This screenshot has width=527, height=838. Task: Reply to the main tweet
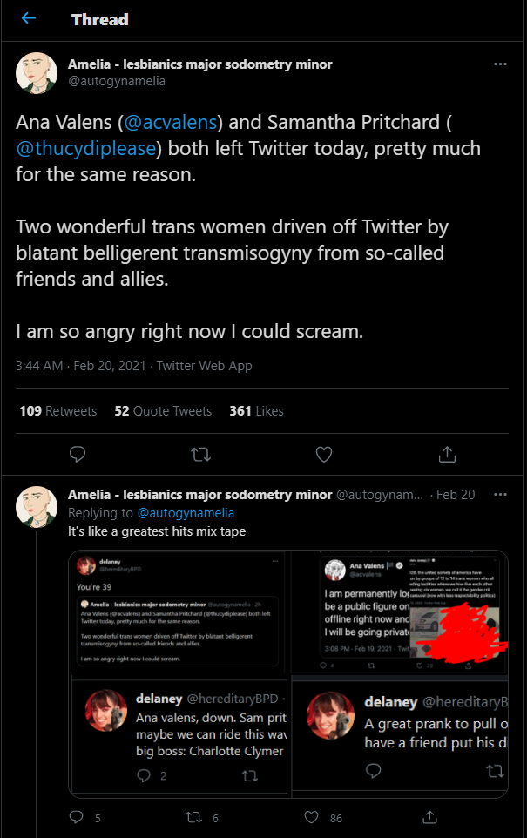[78, 454]
